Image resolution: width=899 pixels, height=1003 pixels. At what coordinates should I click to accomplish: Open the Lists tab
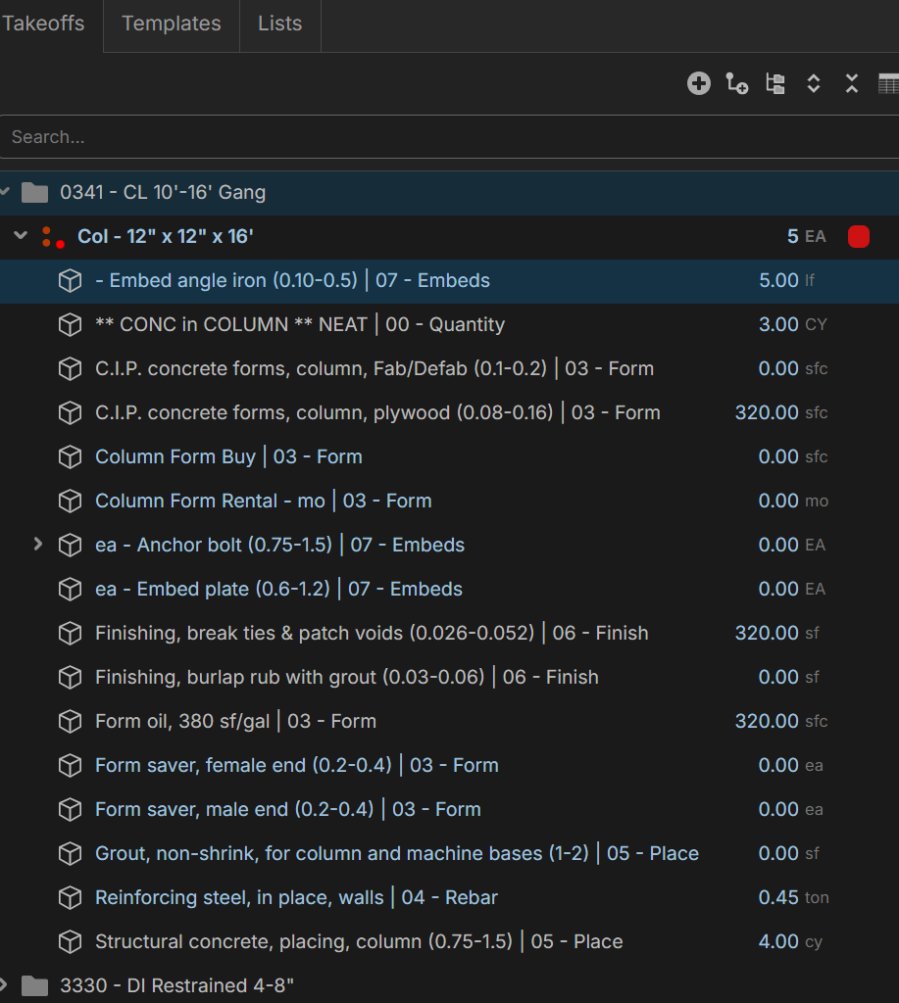coord(279,24)
